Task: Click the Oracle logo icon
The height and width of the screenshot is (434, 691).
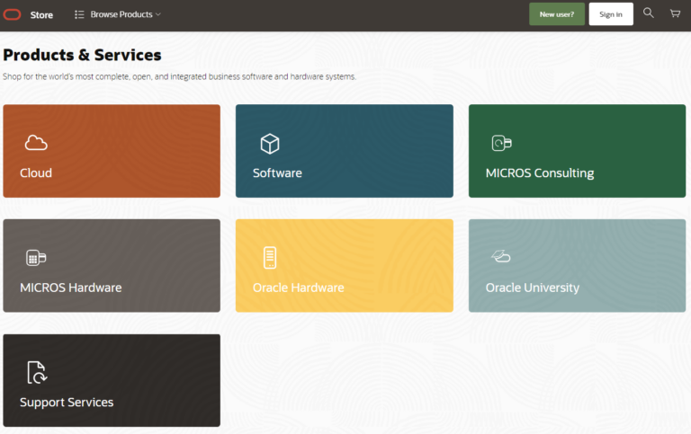Action: coord(12,14)
